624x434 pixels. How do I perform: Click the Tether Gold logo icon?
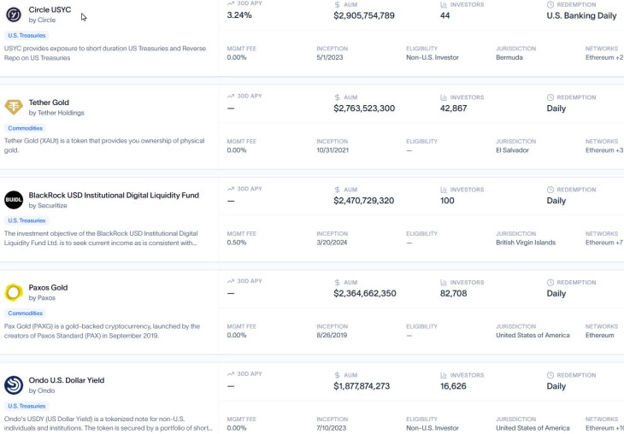point(14,107)
